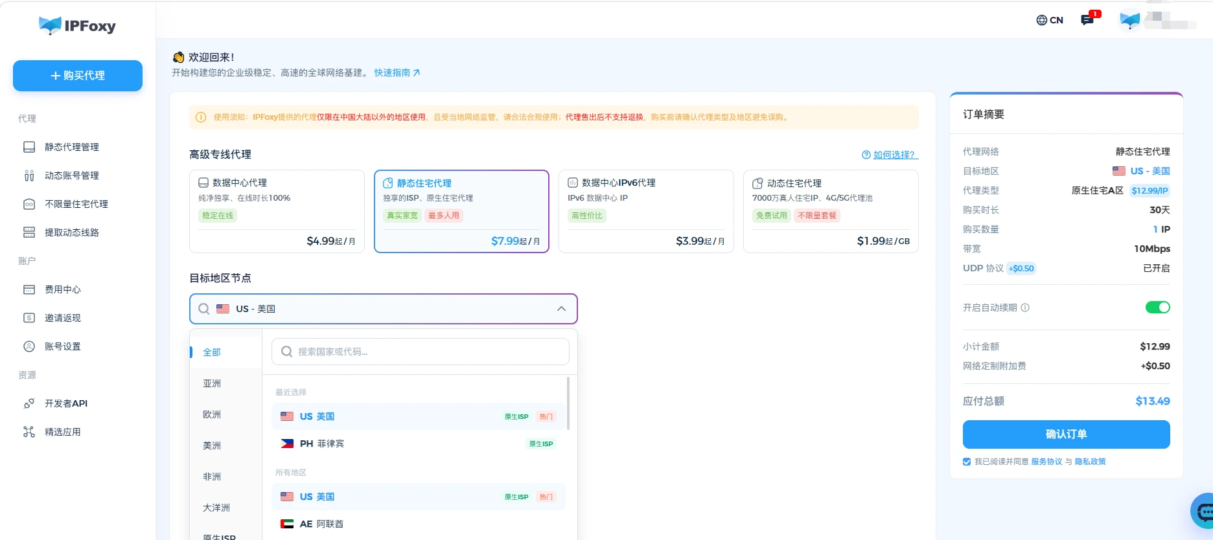Click the user avatar icon
The width and height of the screenshot is (1213, 540).
point(1130,20)
